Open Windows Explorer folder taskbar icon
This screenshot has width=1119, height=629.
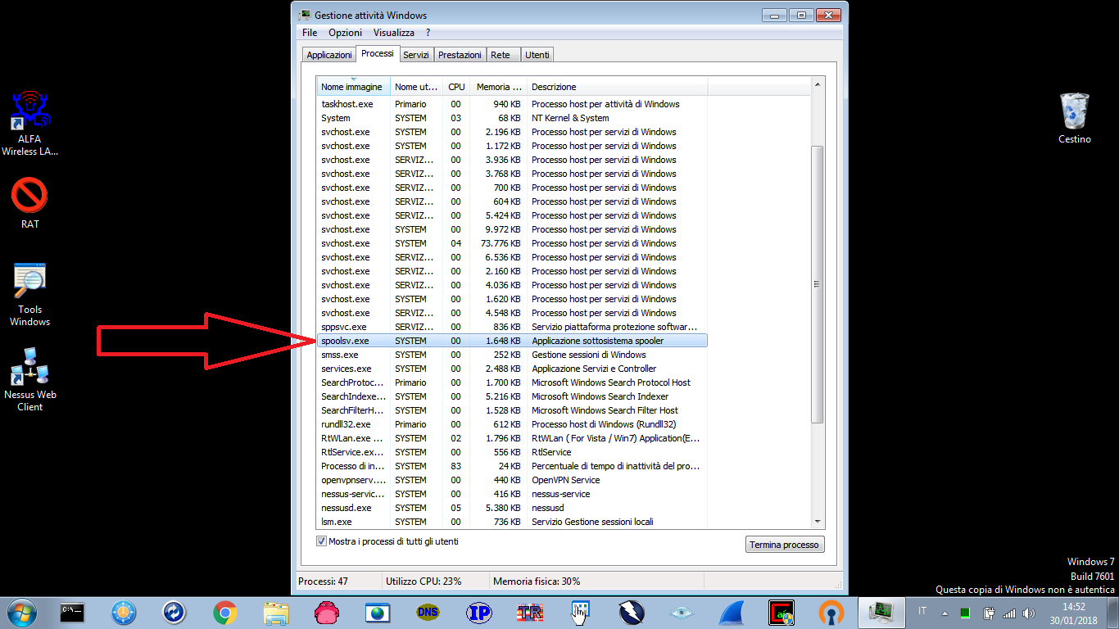[x=276, y=612]
